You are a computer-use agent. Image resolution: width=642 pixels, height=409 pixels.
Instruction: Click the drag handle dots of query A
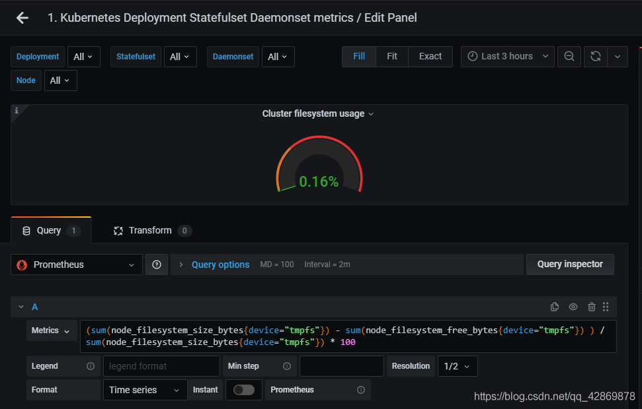606,307
